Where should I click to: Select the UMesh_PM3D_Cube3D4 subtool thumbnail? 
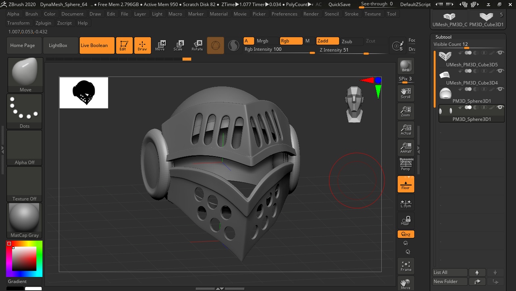coord(445,75)
